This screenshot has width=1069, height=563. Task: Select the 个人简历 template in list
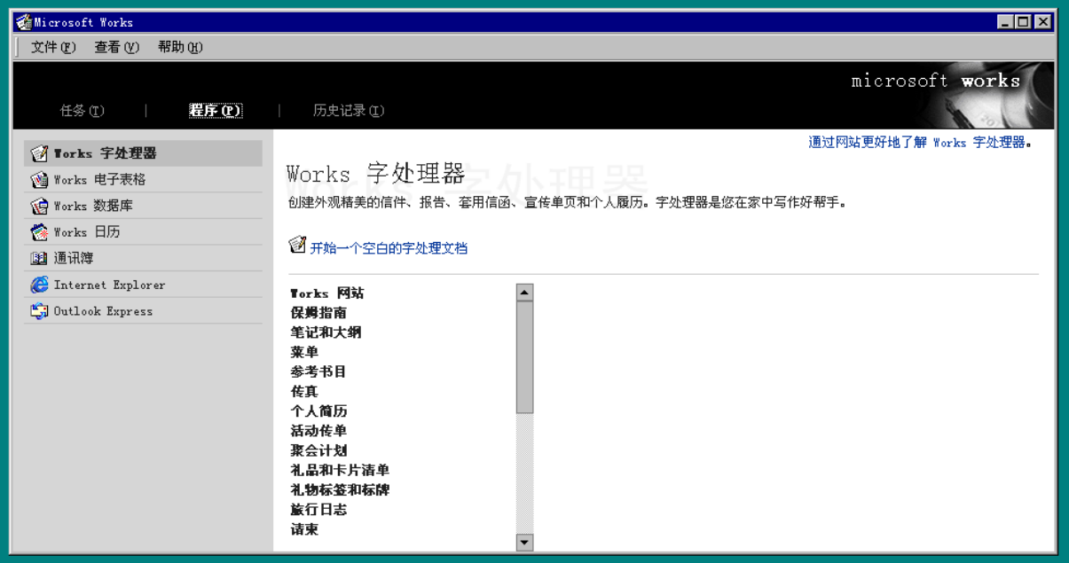(x=318, y=411)
